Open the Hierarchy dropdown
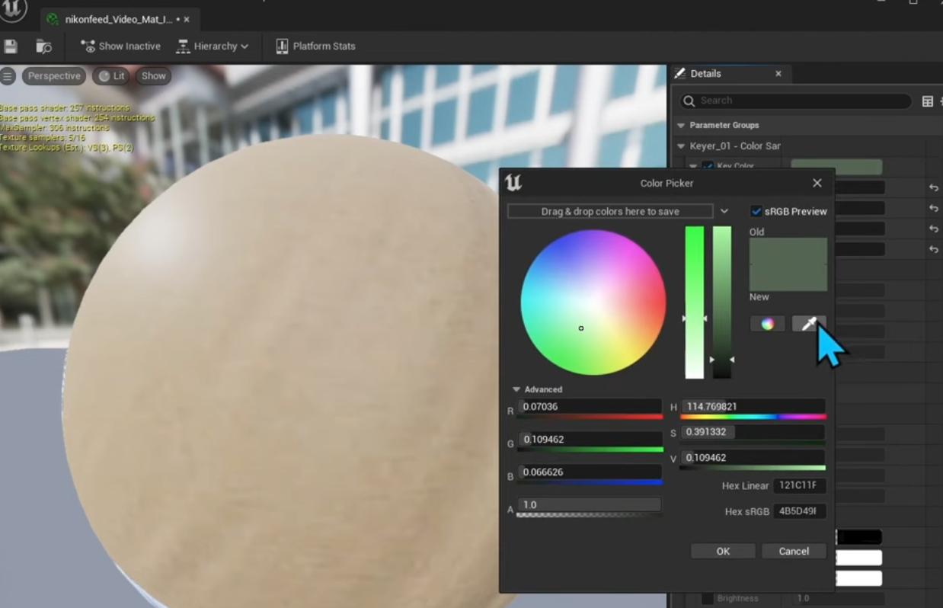Viewport: 943px width, 608px height. click(x=213, y=46)
